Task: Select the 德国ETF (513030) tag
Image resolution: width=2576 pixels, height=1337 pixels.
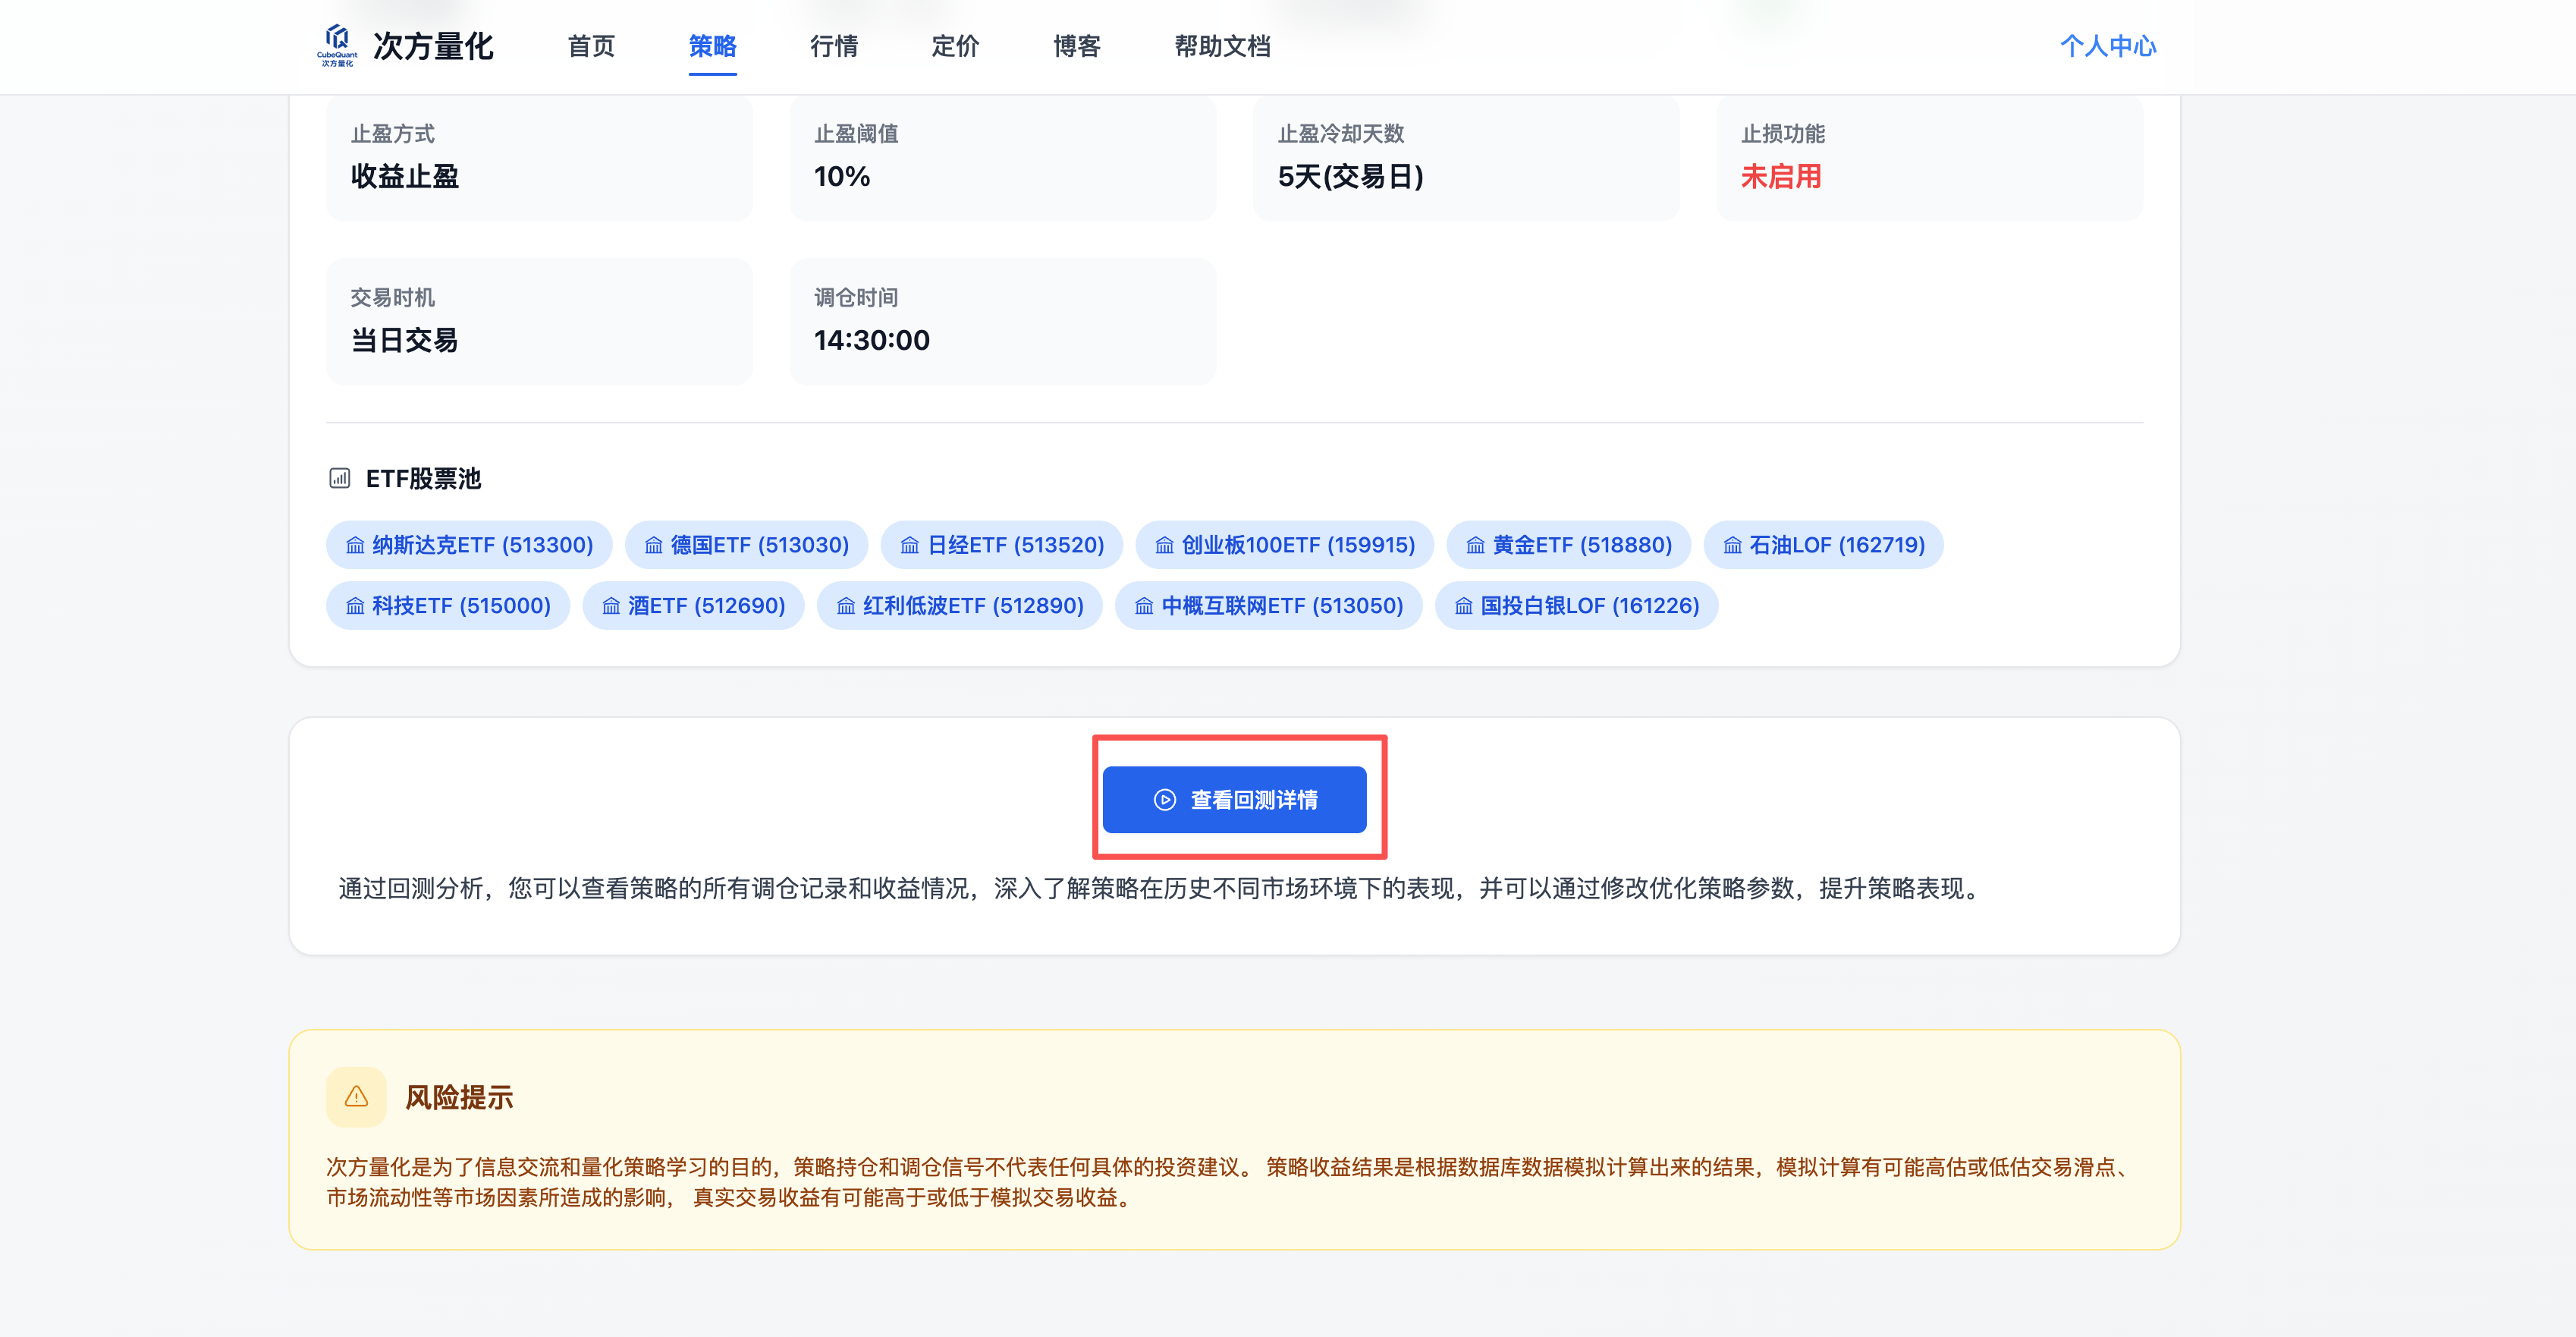Action: pos(746,545)
